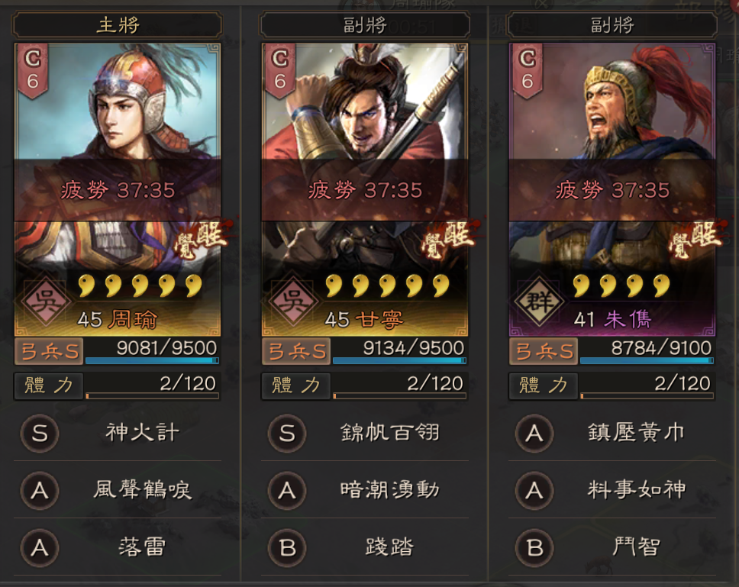The width and height of the screenshot is (739, 587).
Task: Click 周瑜's 吳 faction emblem
Action: (x=46, y=301)
